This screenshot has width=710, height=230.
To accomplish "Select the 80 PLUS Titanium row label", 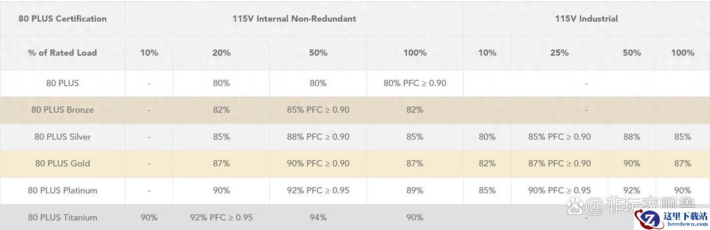I will 62,217.
